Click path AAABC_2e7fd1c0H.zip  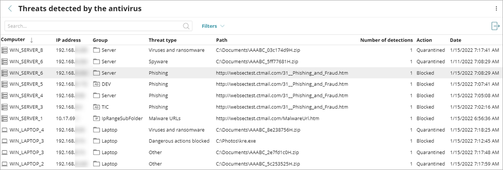pos(258,153)
